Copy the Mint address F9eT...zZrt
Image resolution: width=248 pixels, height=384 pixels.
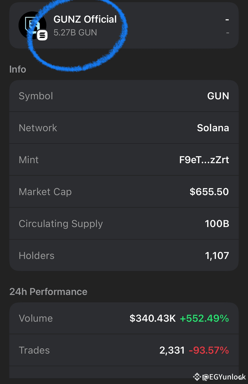coord(204,160)
